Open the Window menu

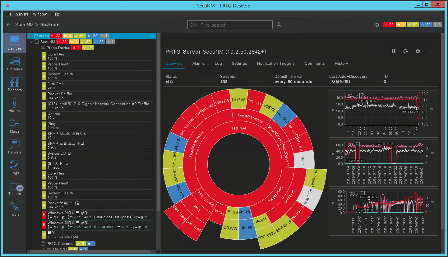(40, 14)
